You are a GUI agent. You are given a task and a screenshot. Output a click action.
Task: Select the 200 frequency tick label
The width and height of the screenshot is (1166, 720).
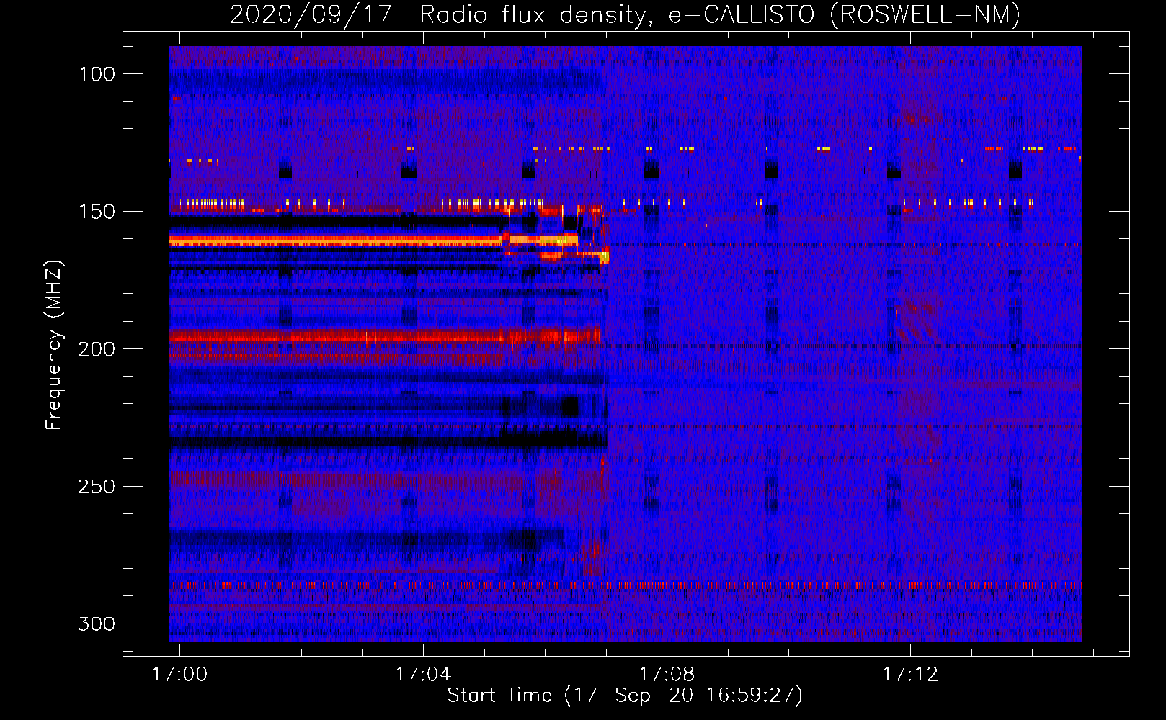(x=97, y=349)
